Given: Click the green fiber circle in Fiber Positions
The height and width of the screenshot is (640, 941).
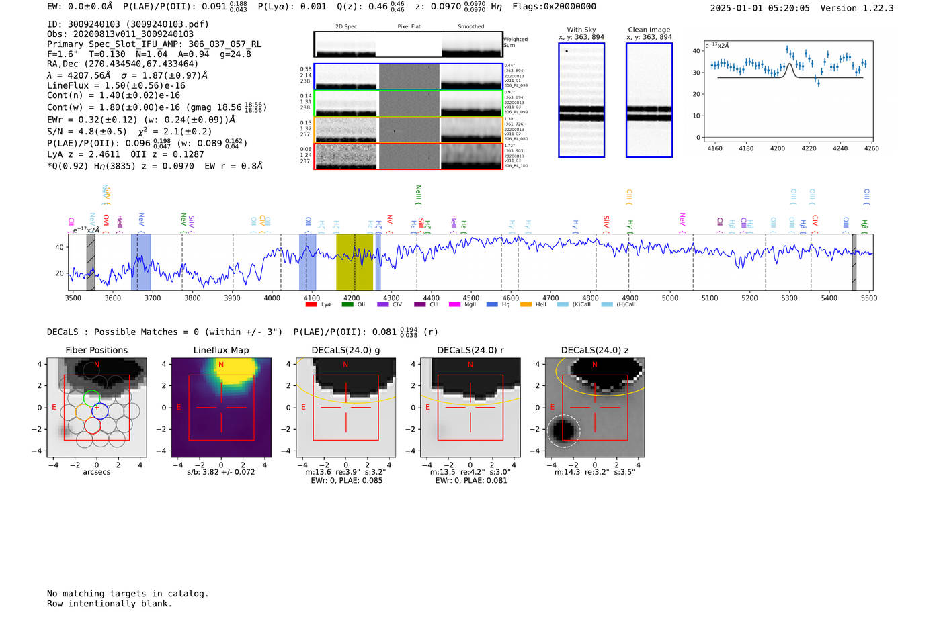Looking at the screenshot, I should coord(91,397).
